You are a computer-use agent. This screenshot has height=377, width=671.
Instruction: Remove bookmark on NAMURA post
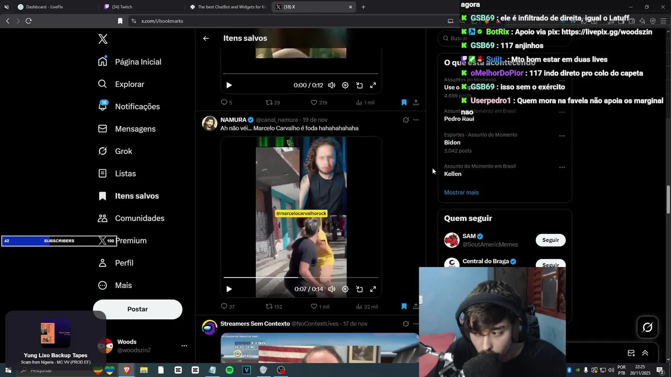(404, 306)
